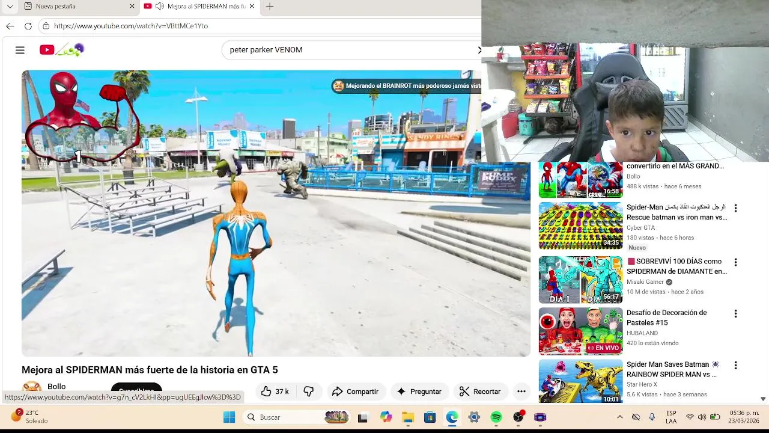
Task: Open thumbnail of Spider Man Saves Batman video
Action: pyautogui.click(x=580, y=381)
